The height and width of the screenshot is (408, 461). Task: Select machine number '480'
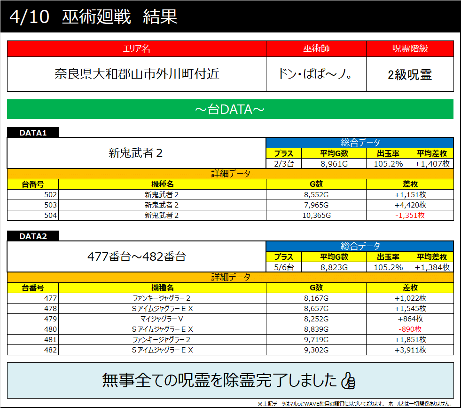(x=50, y=329)
